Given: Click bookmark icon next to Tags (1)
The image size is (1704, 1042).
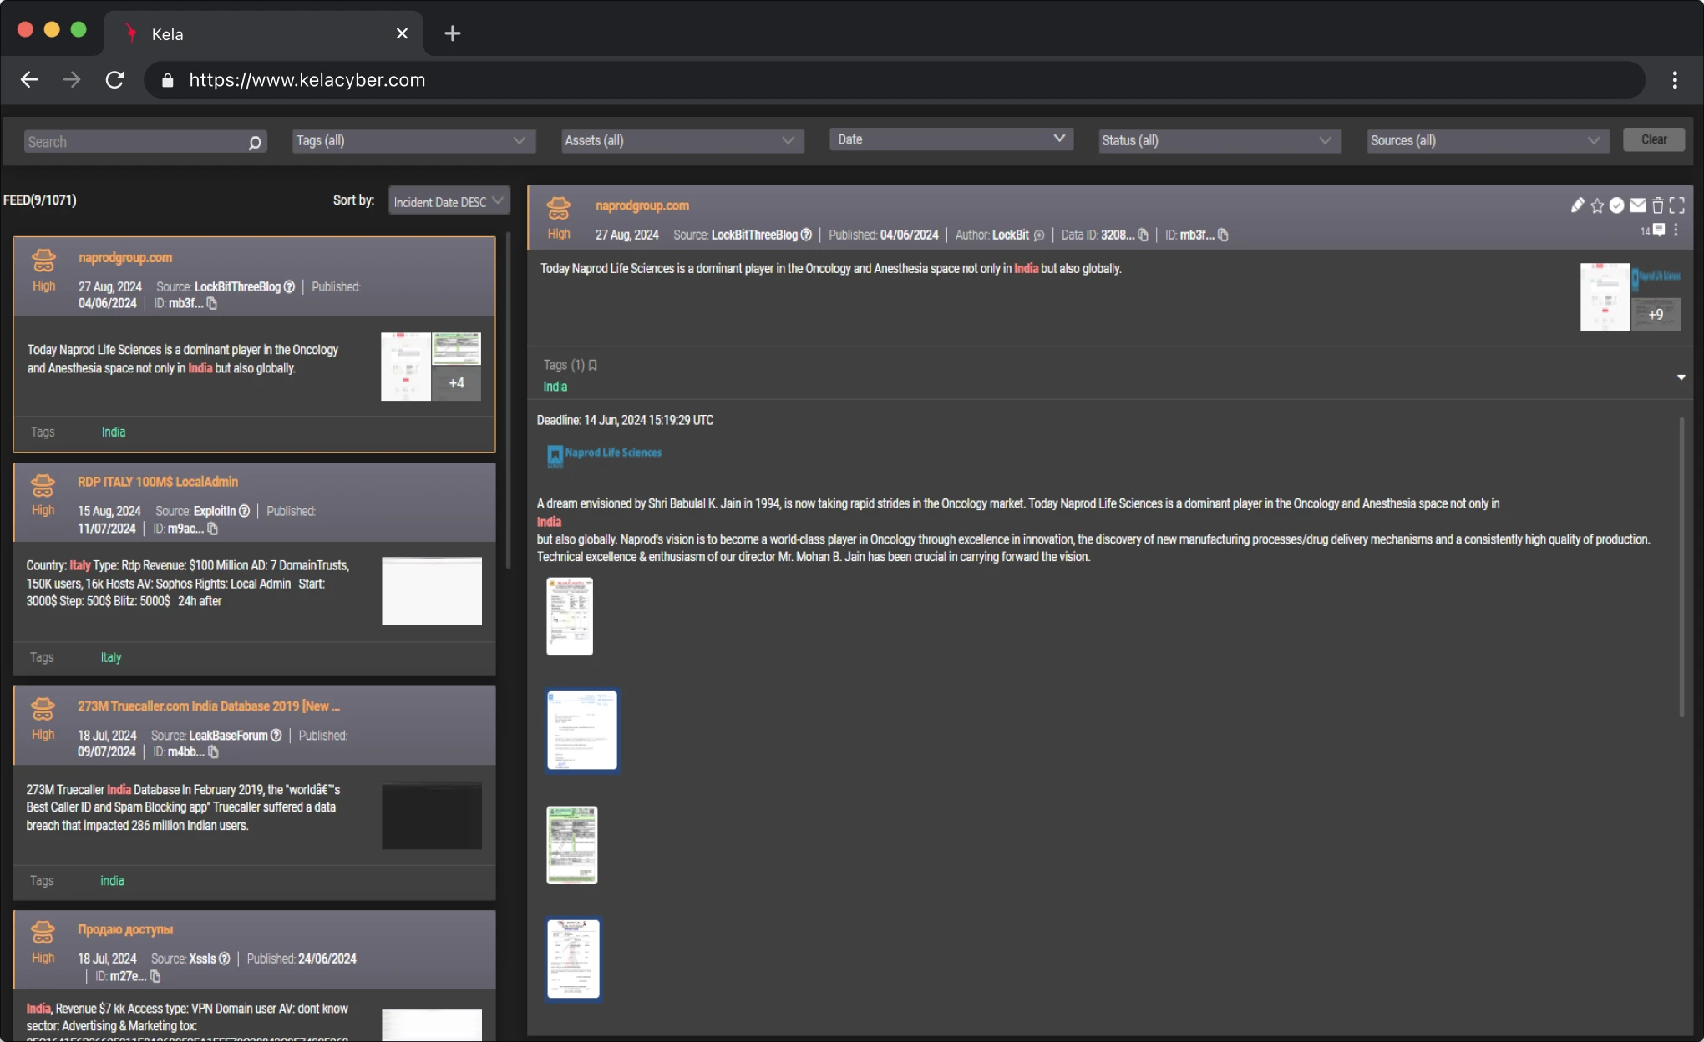Looking at the screenshot, I should (x=592, y=365).
